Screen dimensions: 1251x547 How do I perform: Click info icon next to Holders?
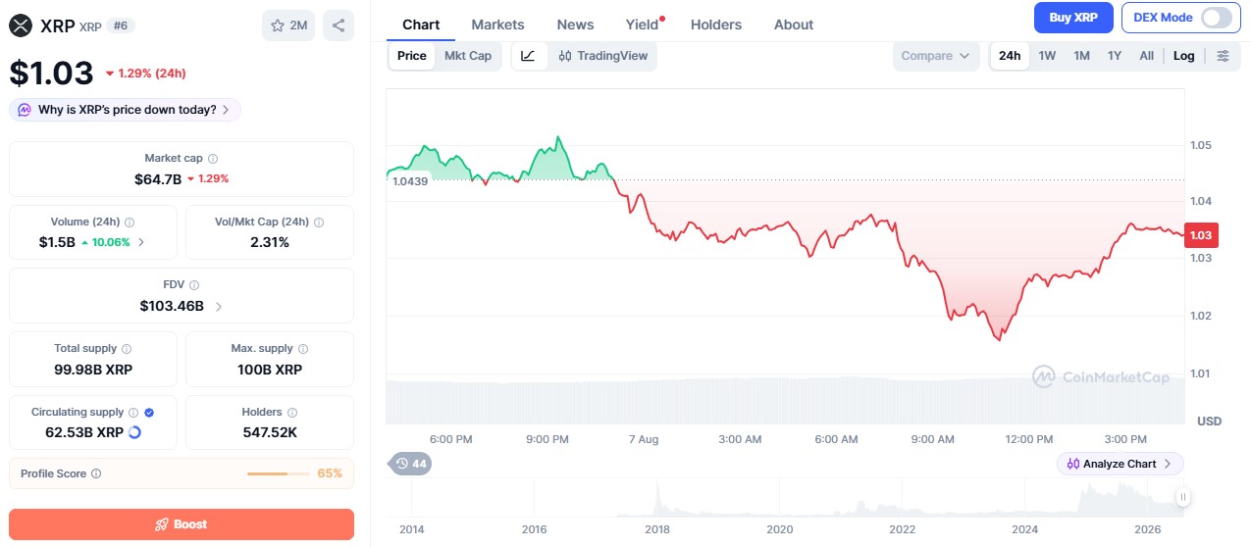coord(292,413)
